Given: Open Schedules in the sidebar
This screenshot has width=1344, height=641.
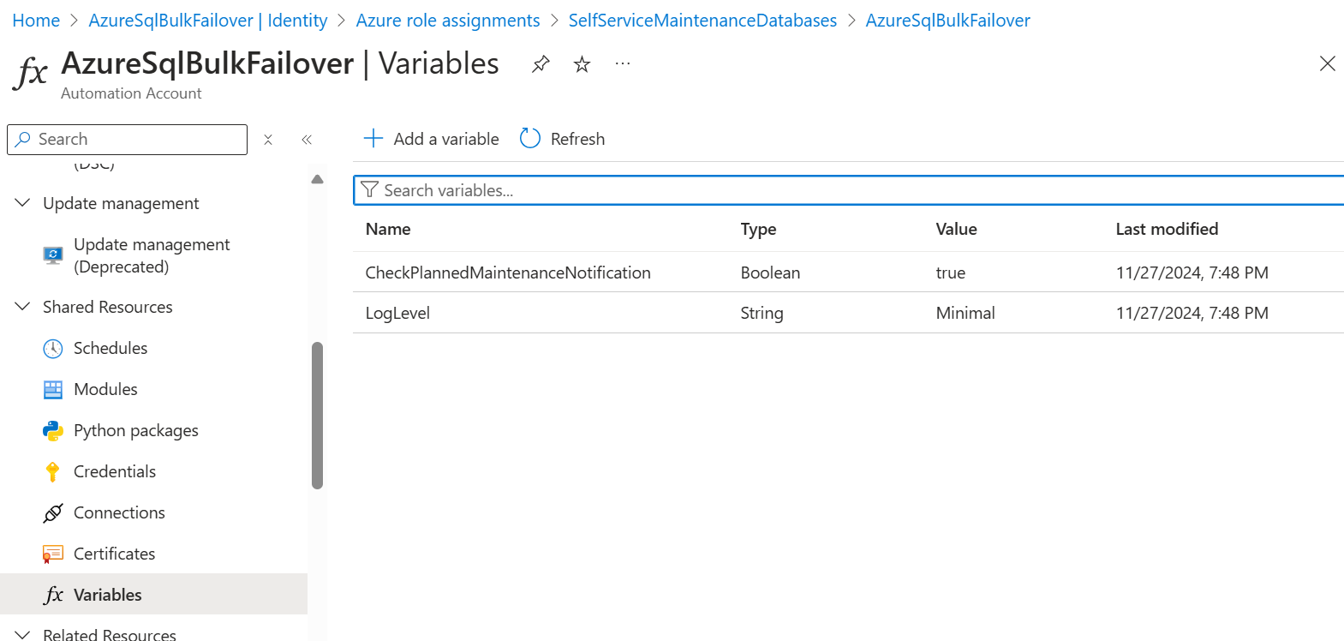Looking at the screenshot, I should point(111,348).
